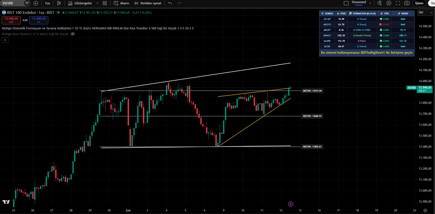Click the blue AL buy button

click(39, 20)
